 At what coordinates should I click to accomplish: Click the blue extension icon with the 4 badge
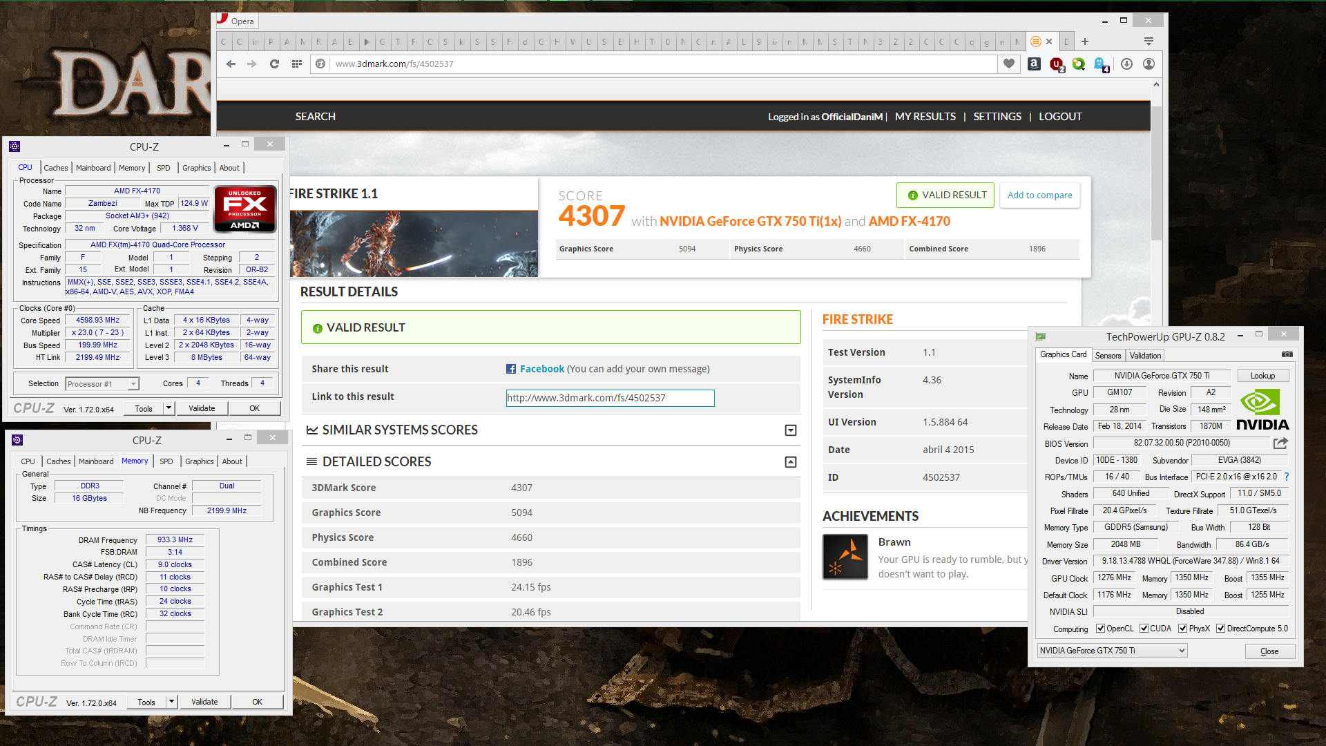1102,64
